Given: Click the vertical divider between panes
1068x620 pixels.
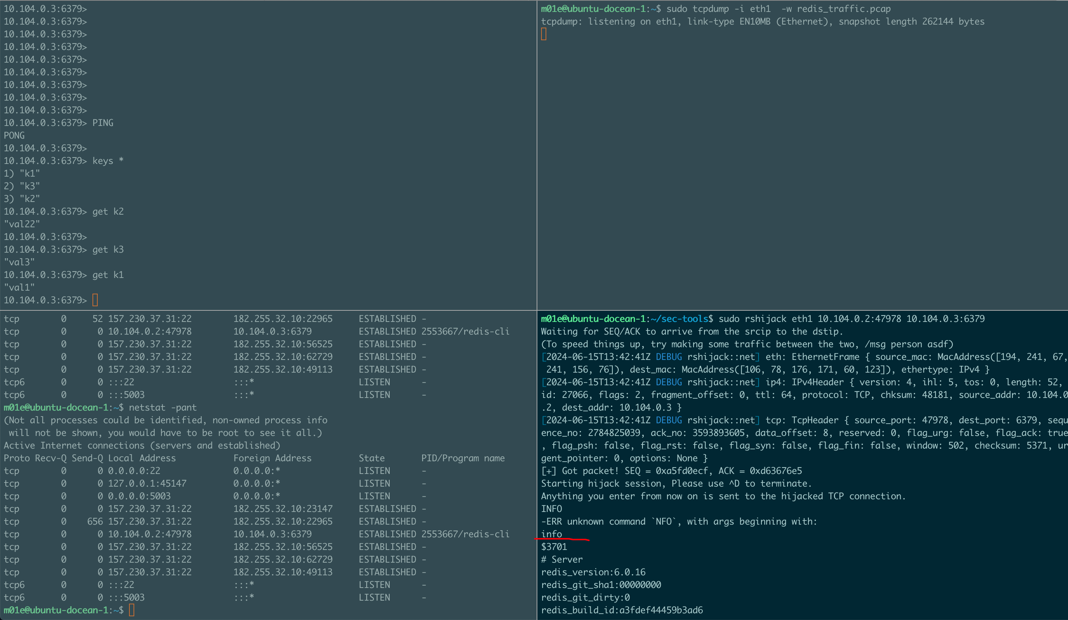Looking at the screenshot, I should 537,170.
